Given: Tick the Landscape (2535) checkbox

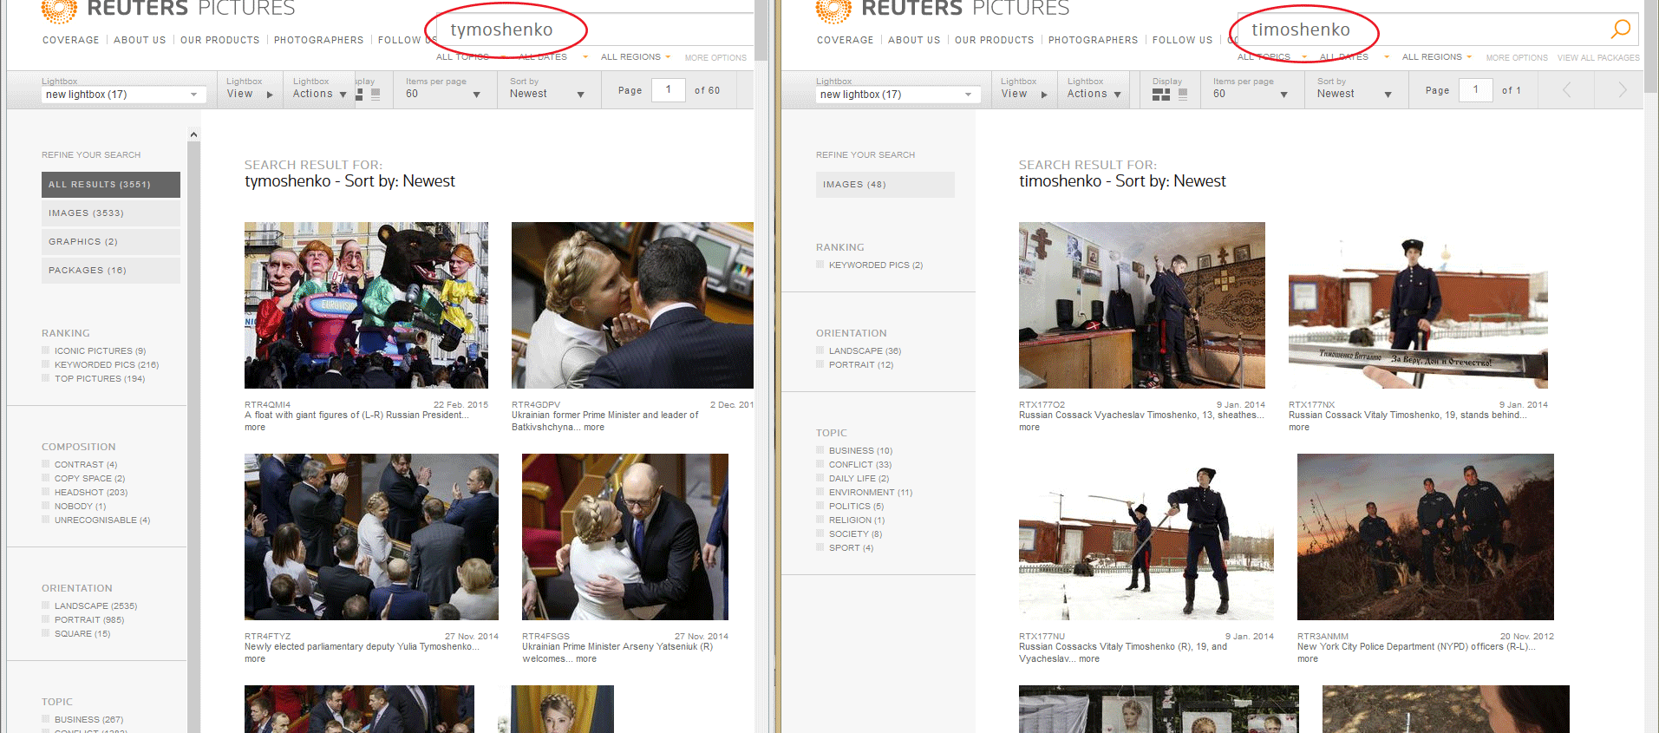Looking at the screenshot, I should [x=46, y=605].
